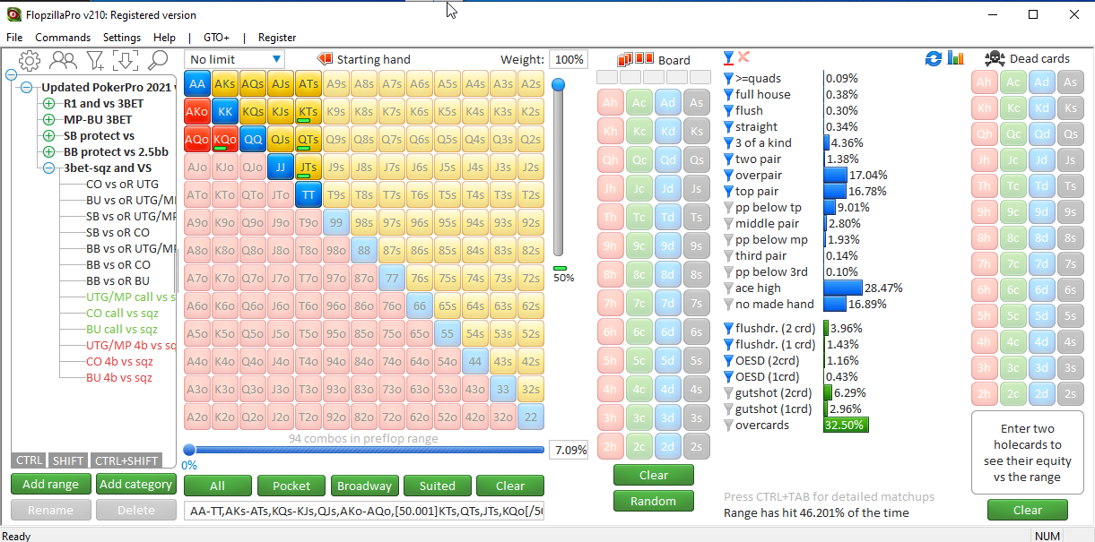
Task: Toggle the AKo hand in the range grid
Action: pos(197,112)
